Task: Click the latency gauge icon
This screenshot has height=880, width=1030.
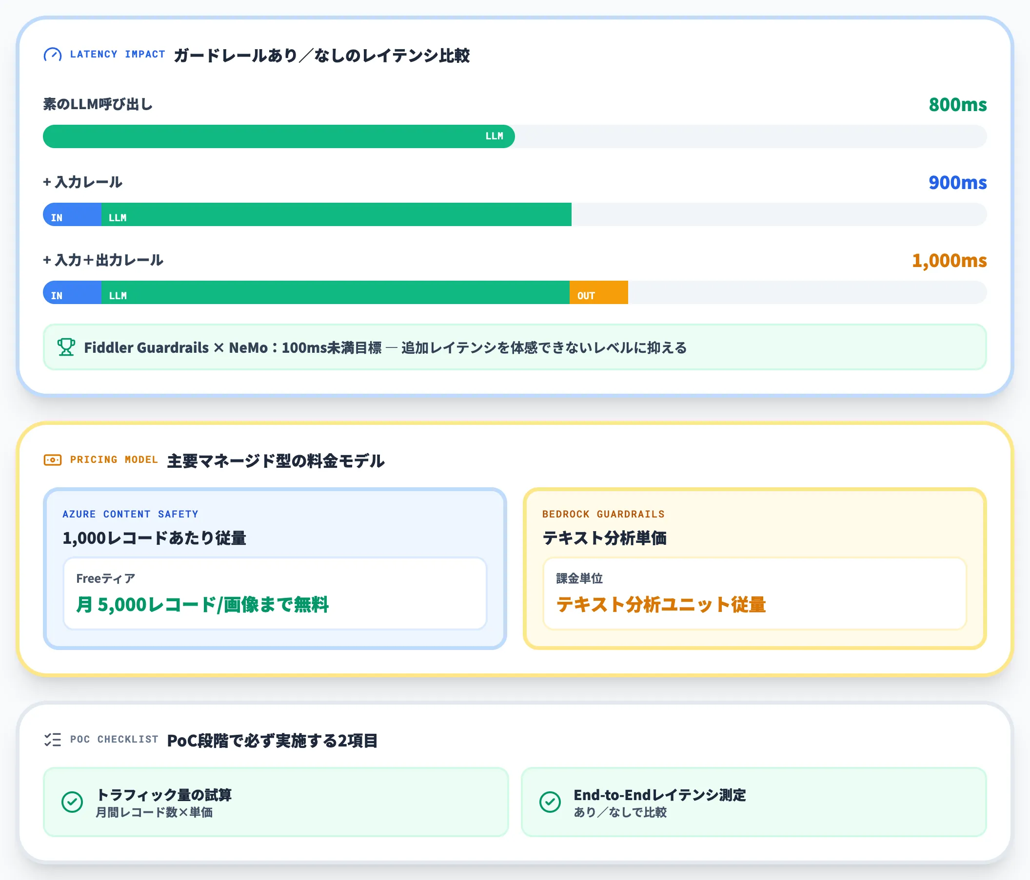Action: 53,55
